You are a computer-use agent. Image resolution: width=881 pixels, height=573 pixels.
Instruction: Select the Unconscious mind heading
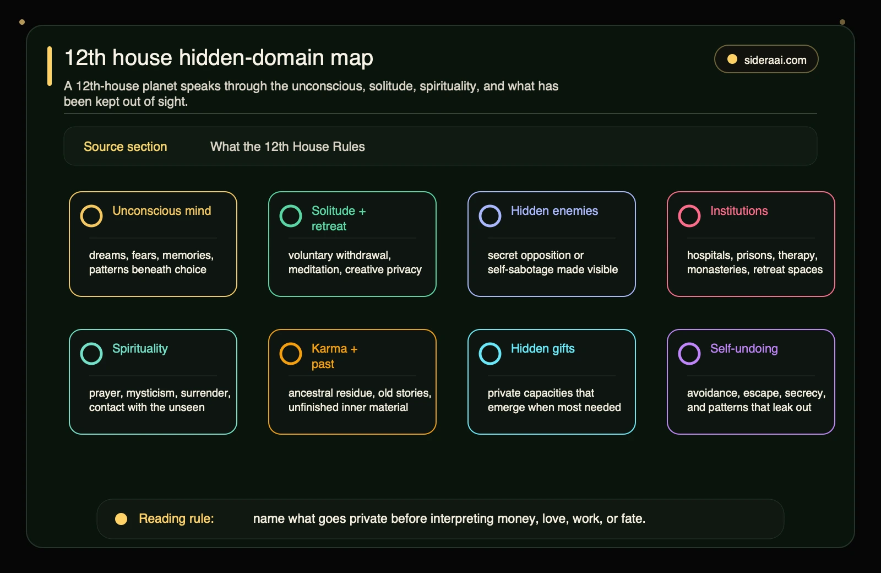[x=162, y=211]
